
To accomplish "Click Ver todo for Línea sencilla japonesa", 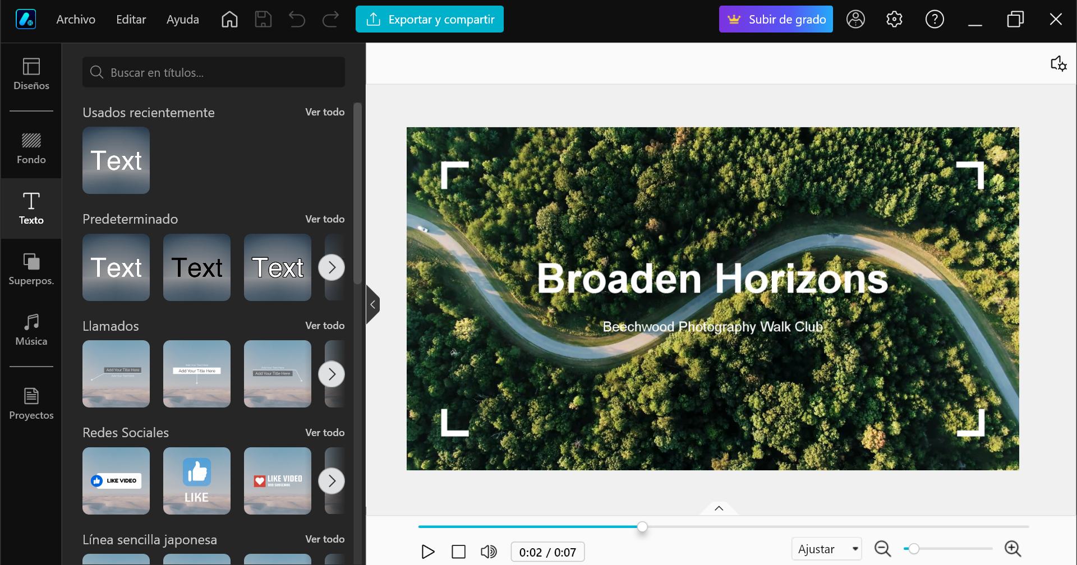I will click(x=325, y=539).
